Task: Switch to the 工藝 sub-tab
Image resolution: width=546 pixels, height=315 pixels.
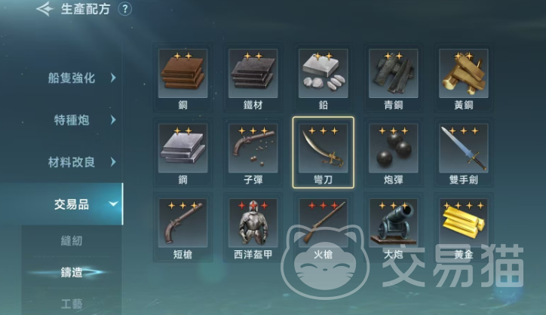Action: [x=72, y=304]
